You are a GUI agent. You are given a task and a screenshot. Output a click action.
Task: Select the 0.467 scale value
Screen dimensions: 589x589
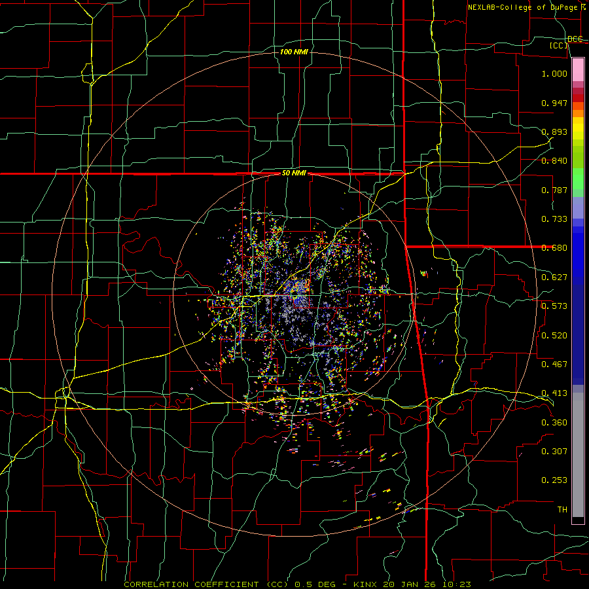[x=554, y=364]
